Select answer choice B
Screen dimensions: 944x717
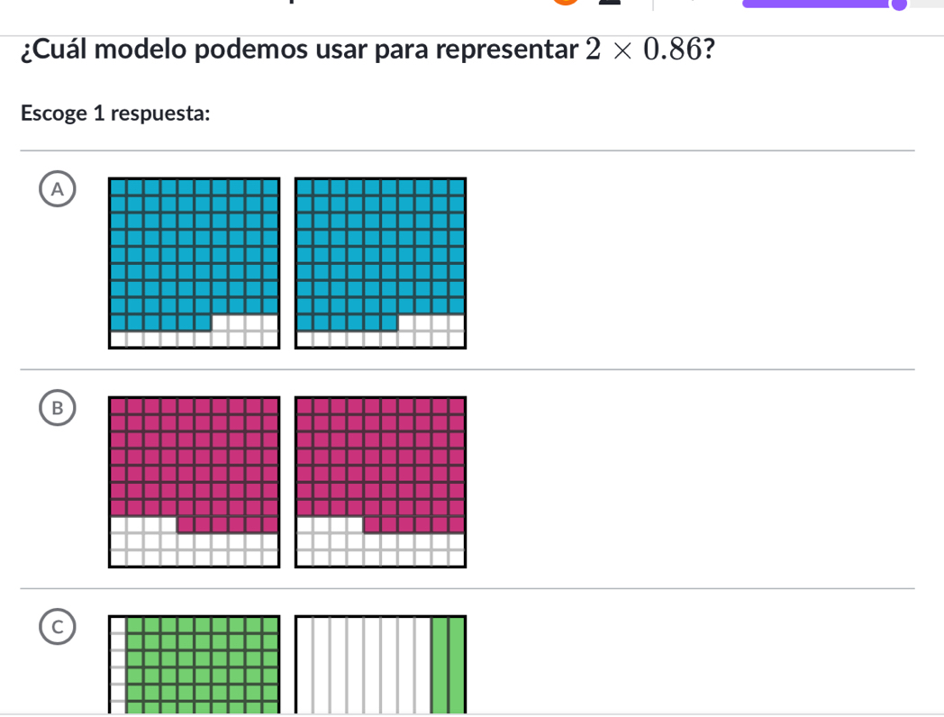click(58, 407)
